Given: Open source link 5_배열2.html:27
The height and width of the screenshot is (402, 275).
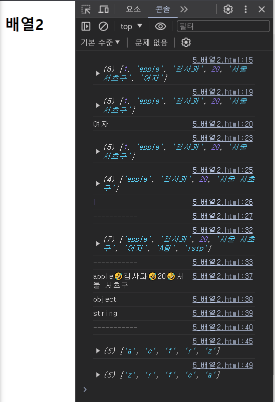Looking at the screenshot, I should coord(223,216).
